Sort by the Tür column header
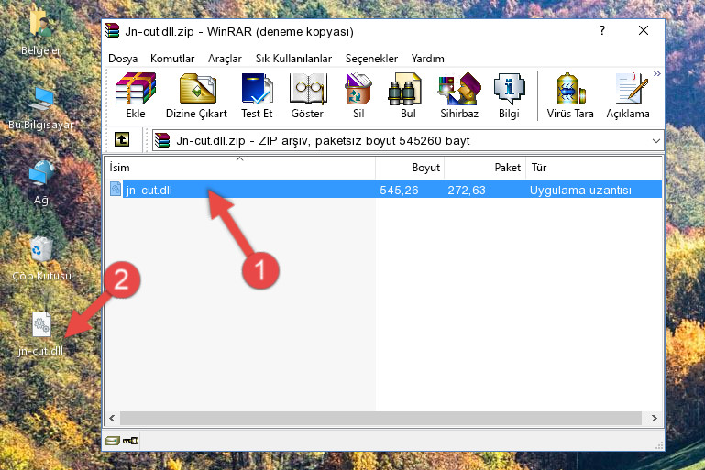705x470 pixels. (x=593, y=168)
